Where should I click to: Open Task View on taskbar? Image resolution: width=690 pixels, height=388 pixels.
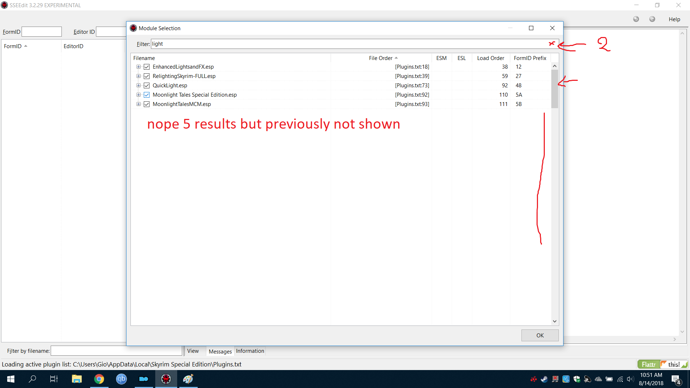click(54, 379)
